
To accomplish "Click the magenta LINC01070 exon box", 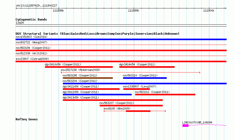I will 186,126.
